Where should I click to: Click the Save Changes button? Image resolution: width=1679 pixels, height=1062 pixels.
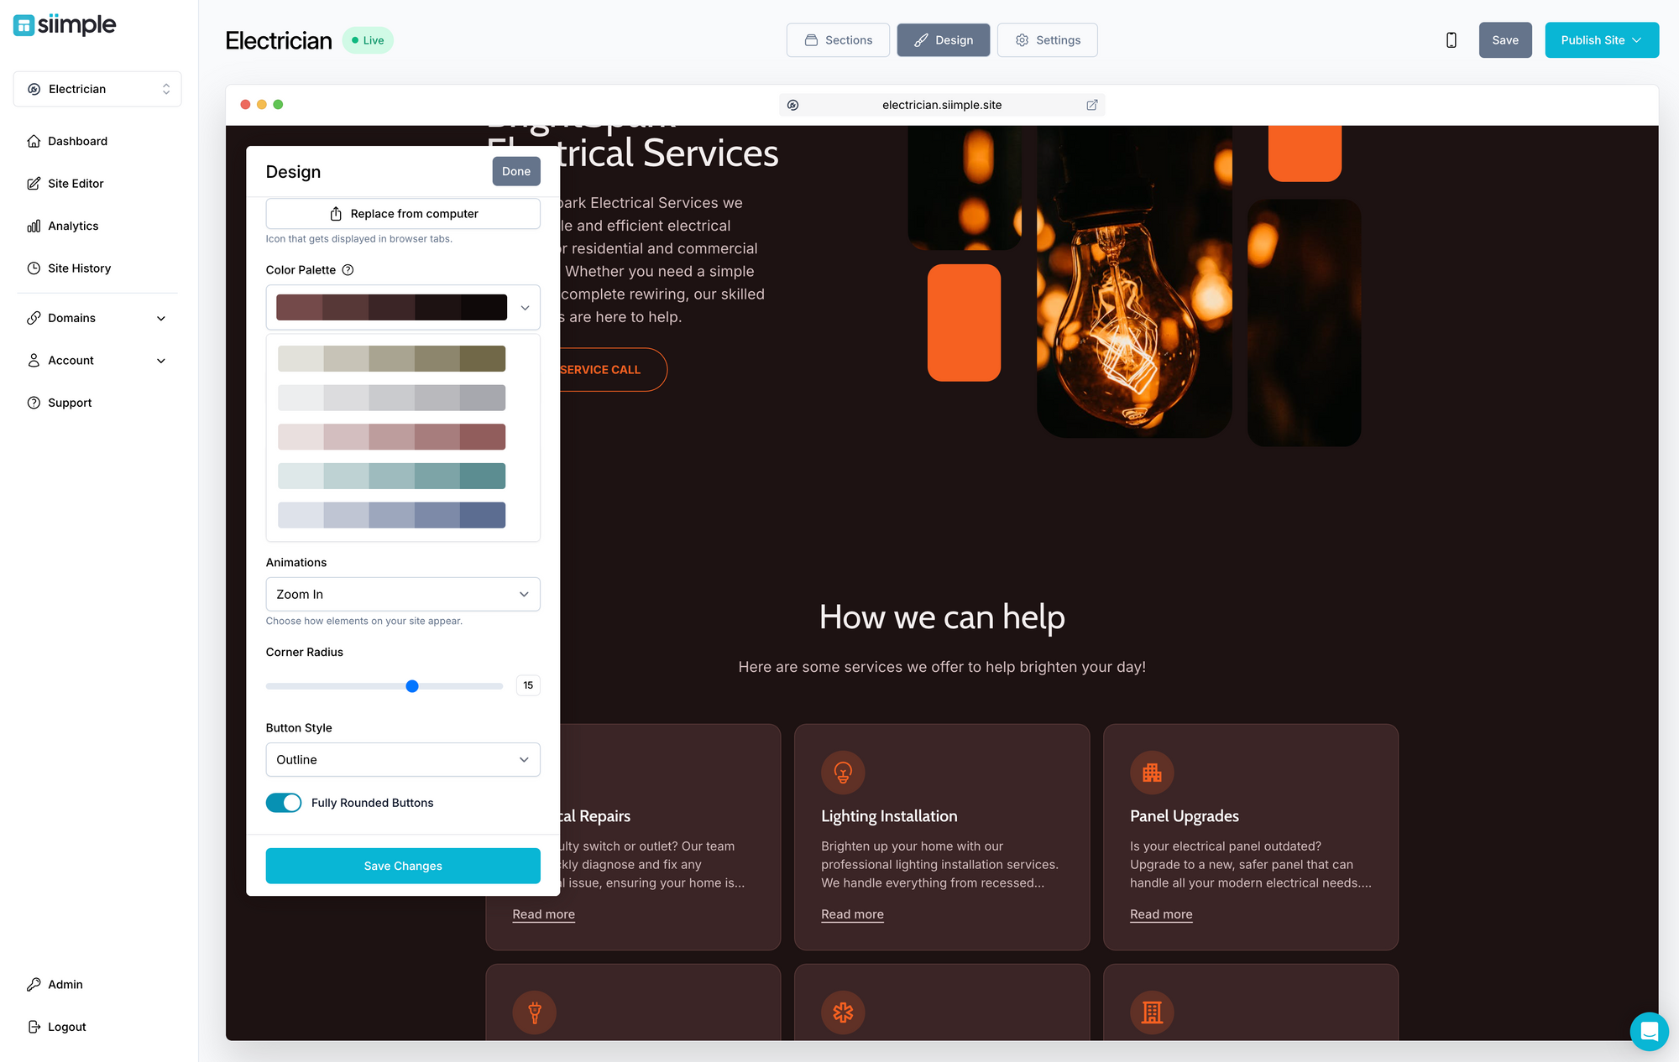[402, 866]
